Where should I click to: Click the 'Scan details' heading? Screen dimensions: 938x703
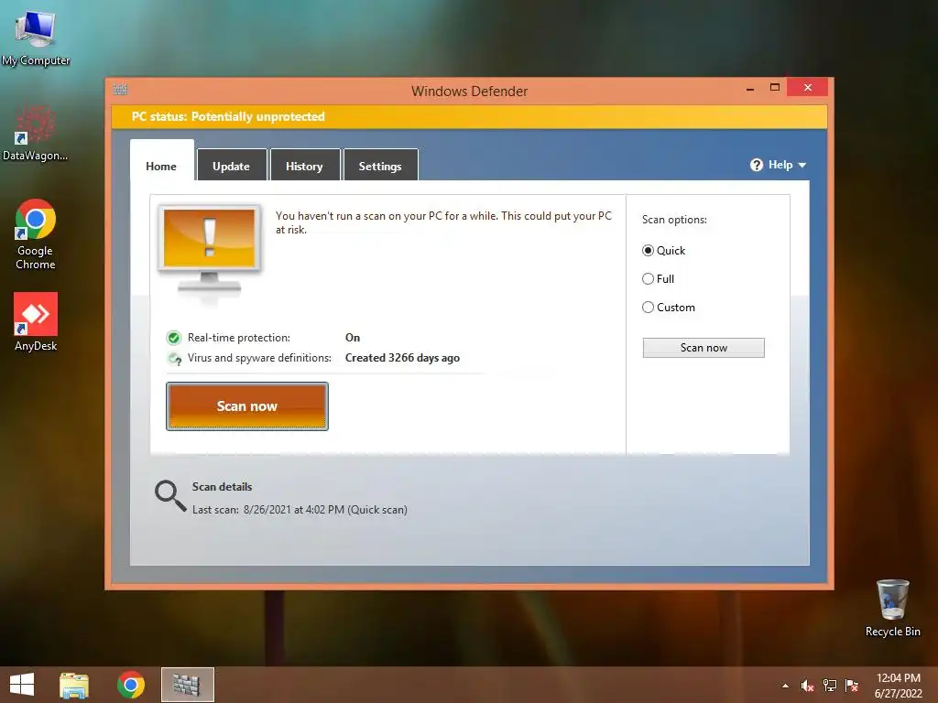pyautogui.click(x=222, y=487)
